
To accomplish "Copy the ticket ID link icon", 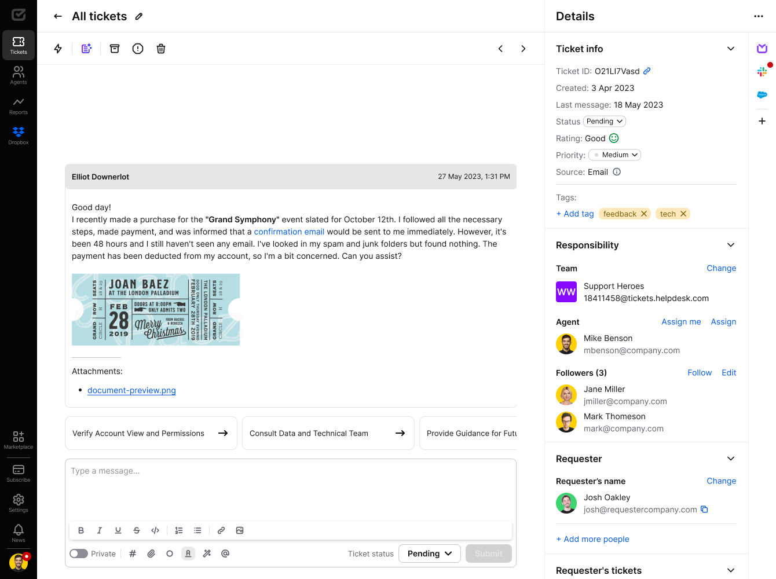I will click(647, 71).
